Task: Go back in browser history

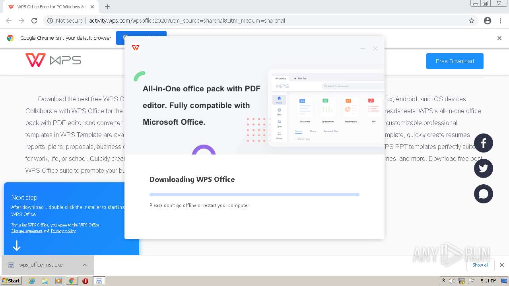Action: (9, 21)
